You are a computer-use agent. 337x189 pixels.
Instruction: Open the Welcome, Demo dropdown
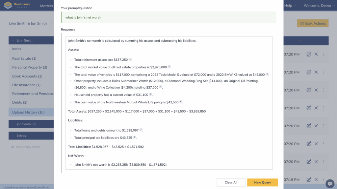tap(319, 6)
